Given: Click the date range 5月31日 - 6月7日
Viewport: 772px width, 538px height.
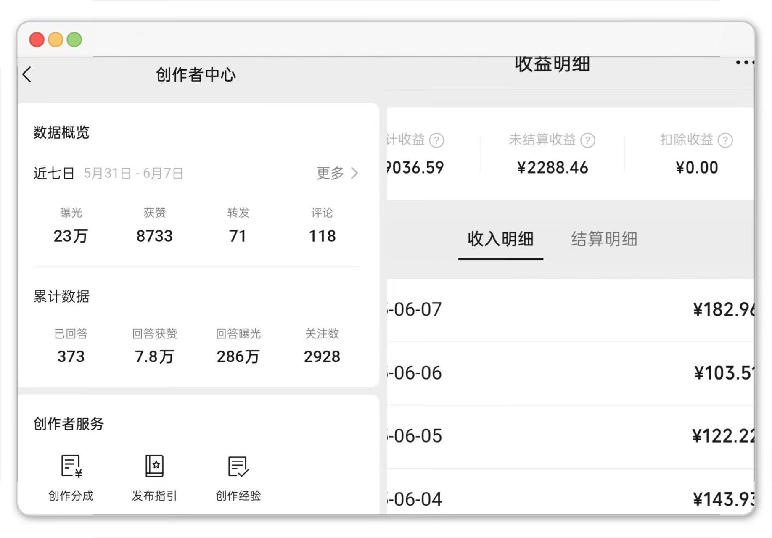Looking at the screenshot, I should (133, 173).
